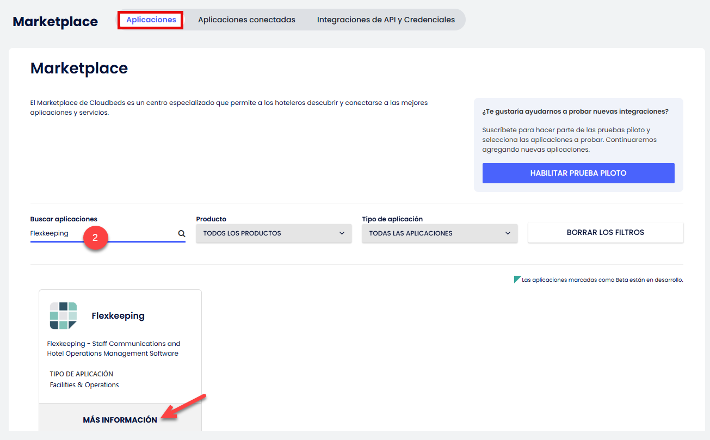Click the pilot testing question heading
This screenshot has height=440, width=710.
coord(576,111)
